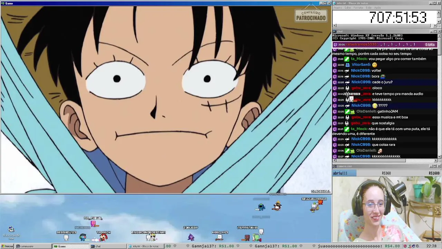Click the Iniciar start button
Screen dimensions: 442x249
[7, 246]
